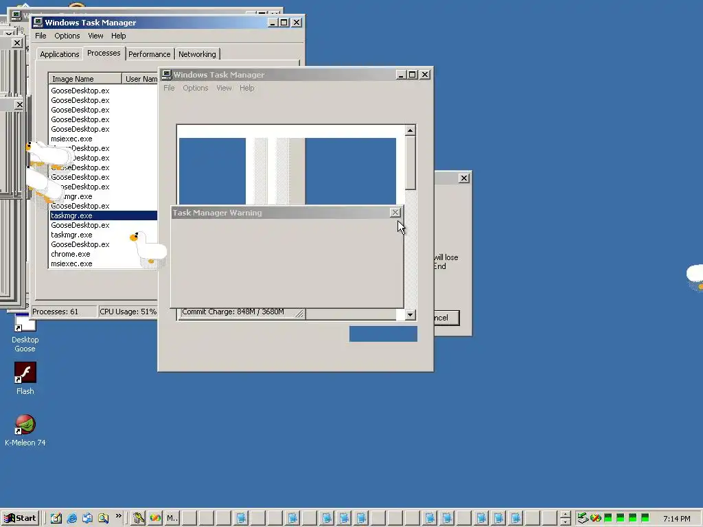Open the greyed View menu in front Task Manager
703x527 pixels.
coord(224,88)
